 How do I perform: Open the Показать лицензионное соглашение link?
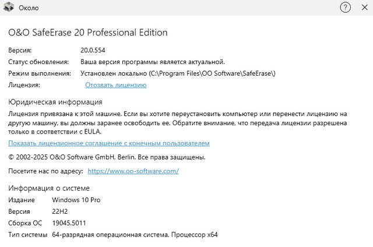108,143
